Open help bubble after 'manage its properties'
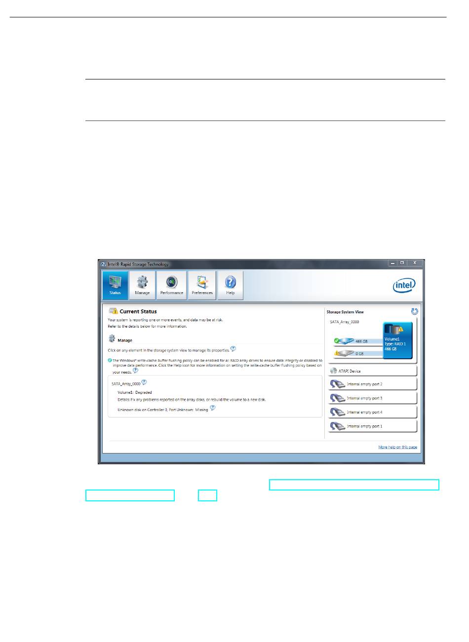The image size is (469, 642). tap(233, 349)
